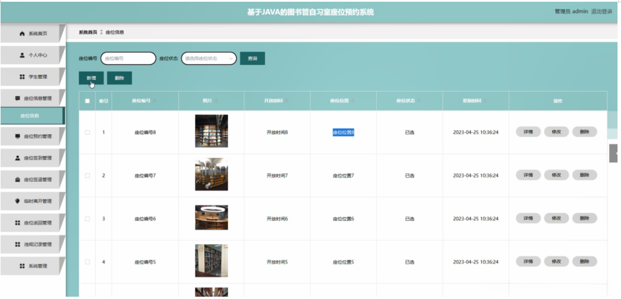Click the grid icon beside 违规记录管理
Viewport: 621px width, 299px height.
17,244
